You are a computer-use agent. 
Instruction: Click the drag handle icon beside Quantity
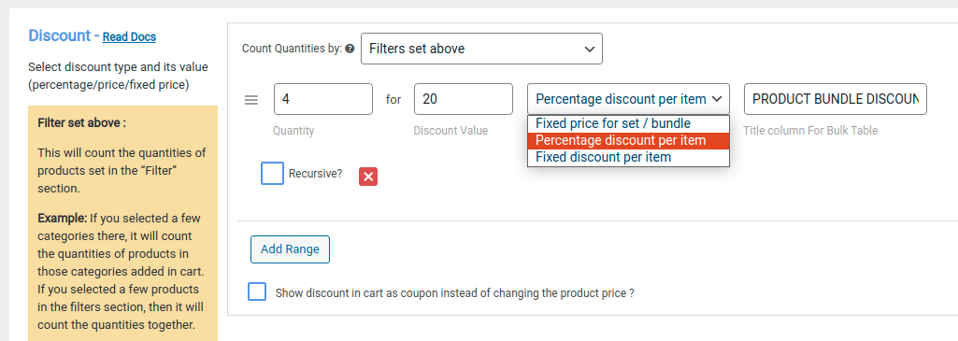(x=251, y=100)
